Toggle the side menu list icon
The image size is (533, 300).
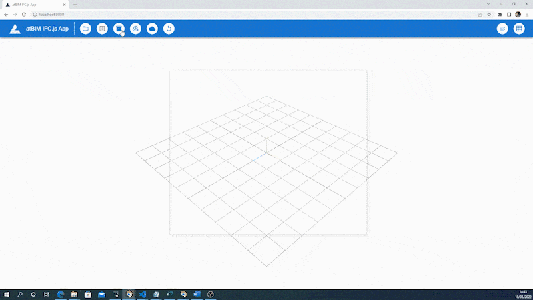tap(502, 29)
